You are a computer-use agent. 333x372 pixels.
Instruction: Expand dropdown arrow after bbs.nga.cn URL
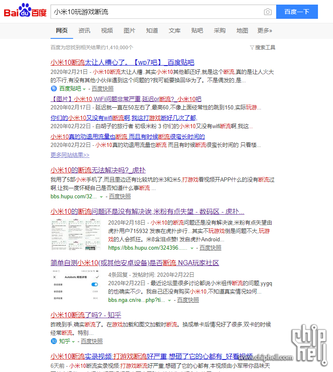[170, 301]
